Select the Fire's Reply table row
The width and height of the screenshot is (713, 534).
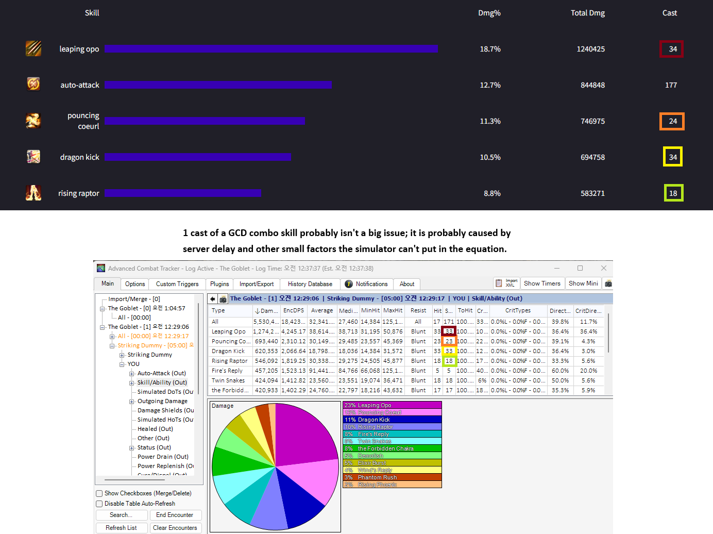click(x=407, y=371)
